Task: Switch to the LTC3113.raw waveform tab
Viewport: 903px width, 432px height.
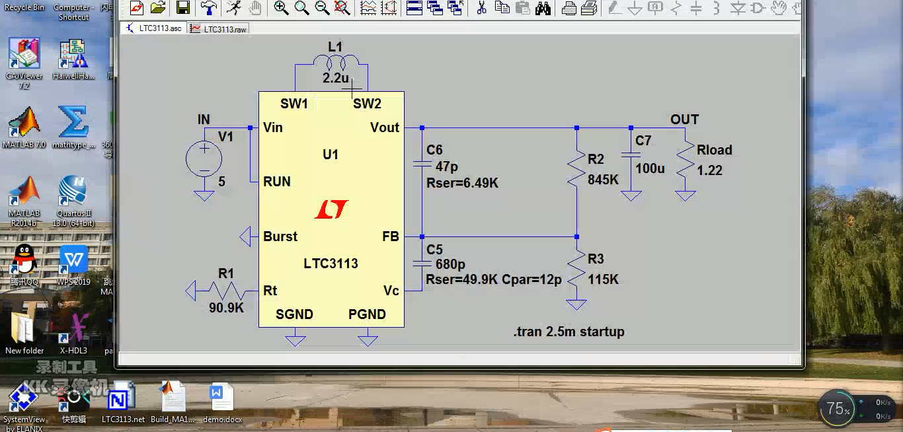Action: coord(218,29)
